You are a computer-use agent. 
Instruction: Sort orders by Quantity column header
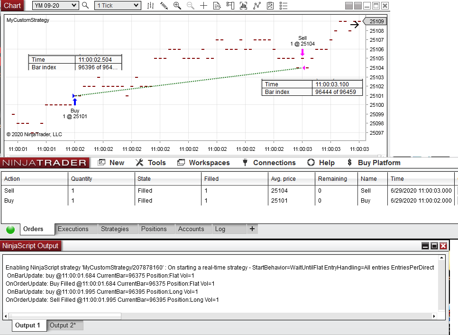[x=101, y=178]
